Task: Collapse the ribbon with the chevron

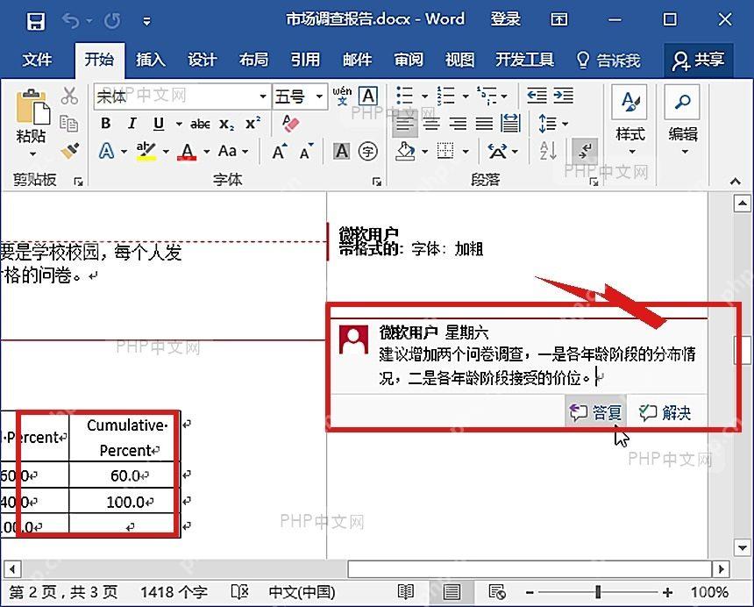Action: (735, 181)
